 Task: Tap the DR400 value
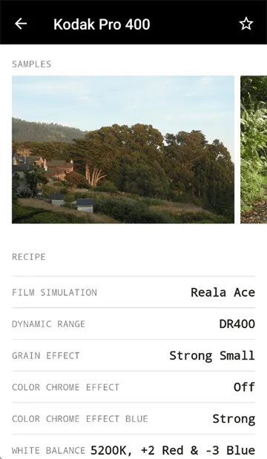click(x=237, y=324)
